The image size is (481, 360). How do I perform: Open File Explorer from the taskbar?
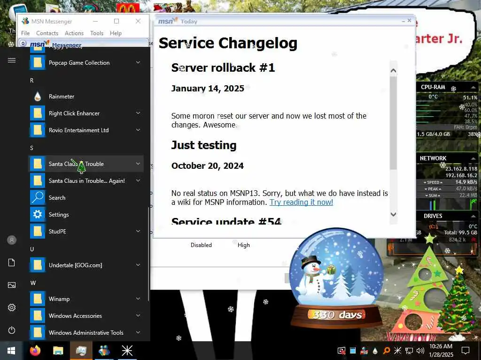point(58,351)
